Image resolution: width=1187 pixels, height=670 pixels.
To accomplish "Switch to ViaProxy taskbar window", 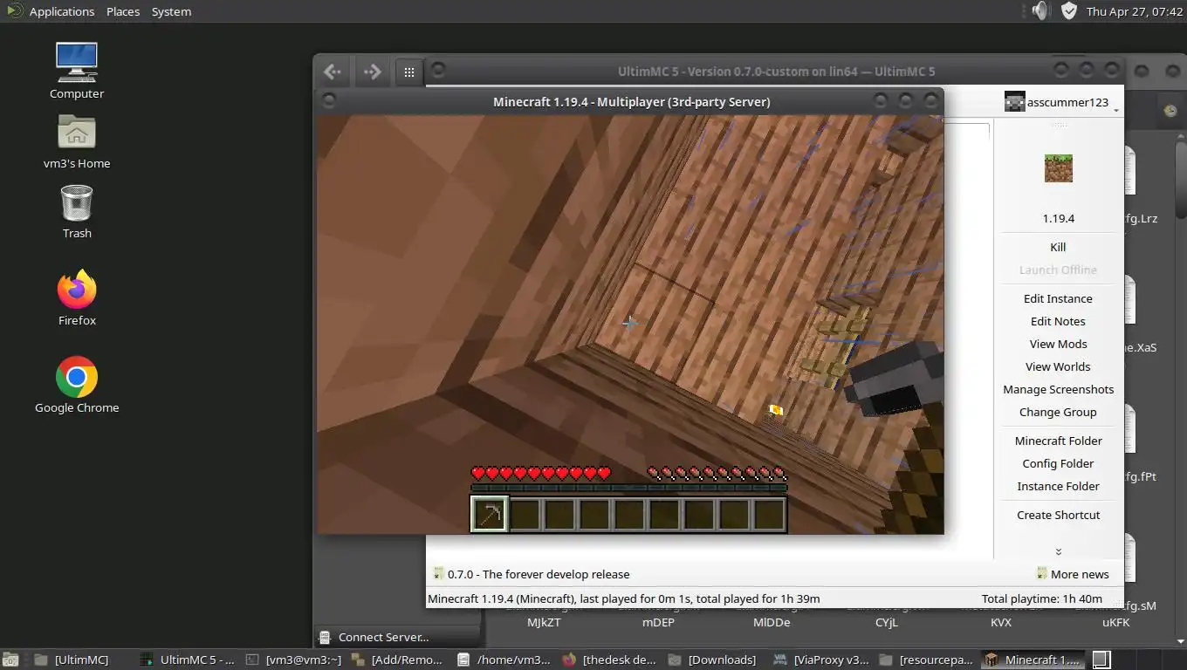I will 821,660.
